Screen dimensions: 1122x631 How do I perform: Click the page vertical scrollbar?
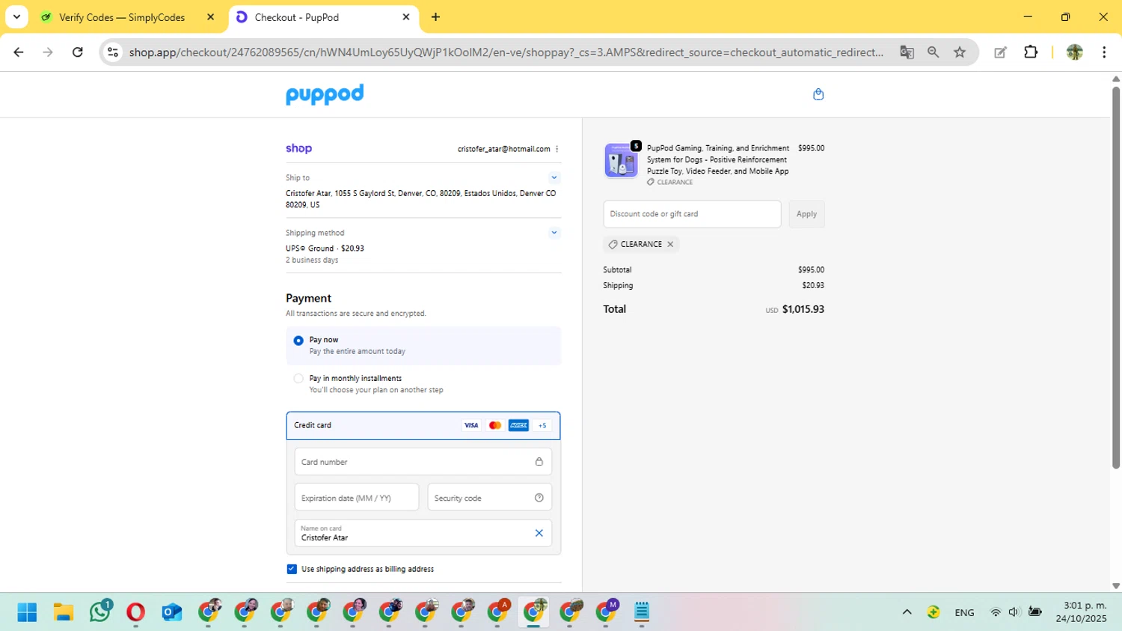click(1115, 278)
